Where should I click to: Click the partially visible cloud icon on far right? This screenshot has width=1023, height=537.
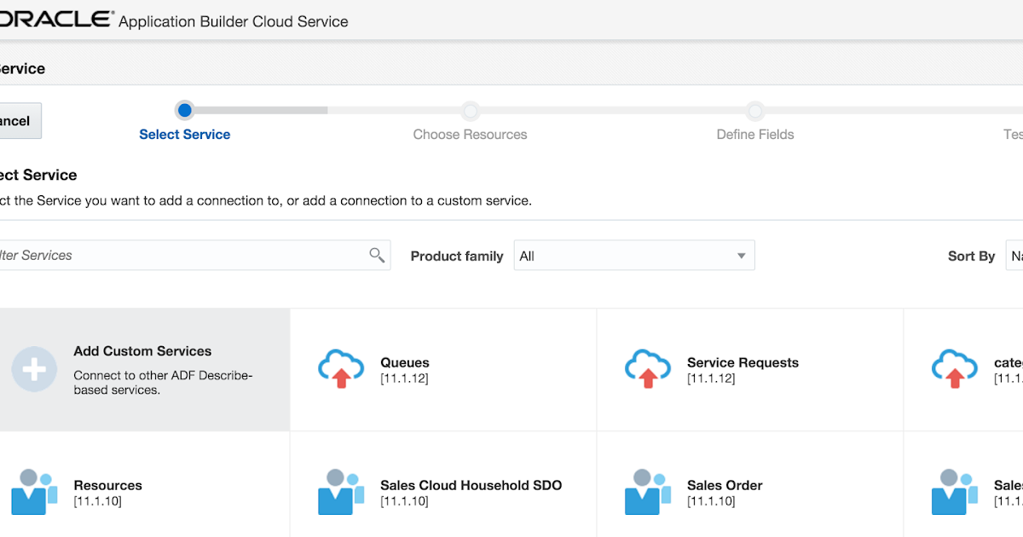[x=955, y=370]
